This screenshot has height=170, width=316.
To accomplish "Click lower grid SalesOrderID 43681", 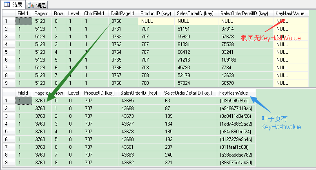I will (x=140, y=147).
